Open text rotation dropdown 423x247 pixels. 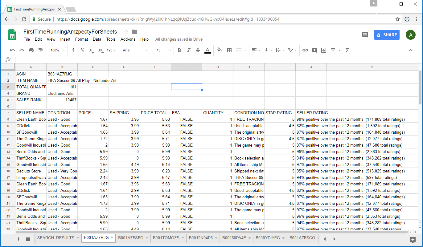[x=292, y=50]
